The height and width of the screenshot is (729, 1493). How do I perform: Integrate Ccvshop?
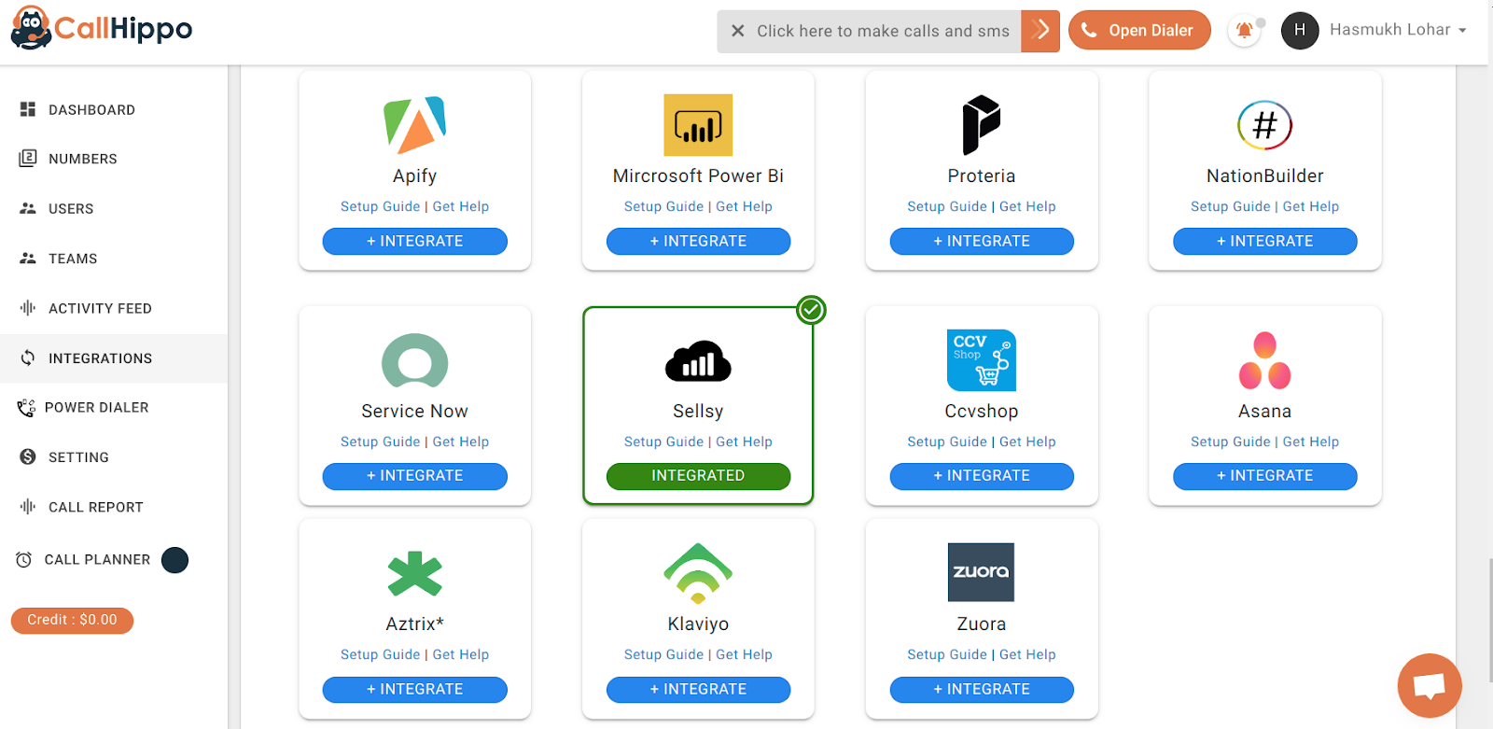pyautogui.click(x=982, y=476)
